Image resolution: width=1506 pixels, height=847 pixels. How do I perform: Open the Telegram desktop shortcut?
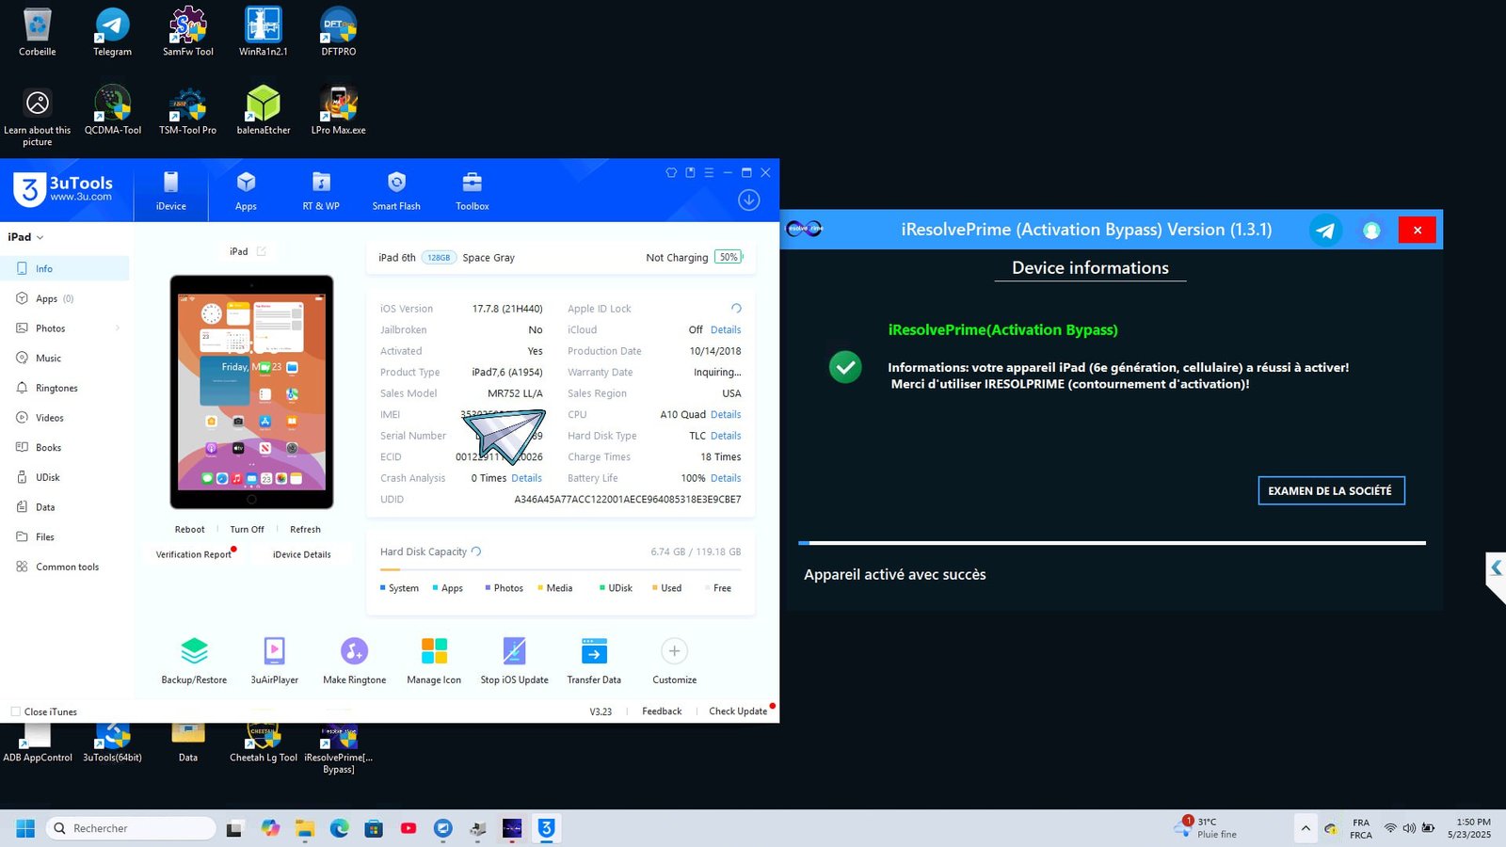(x=112, y=31)
